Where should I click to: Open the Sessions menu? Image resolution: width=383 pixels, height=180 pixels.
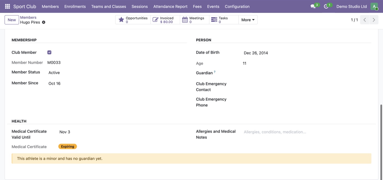[x=140, y=6]
